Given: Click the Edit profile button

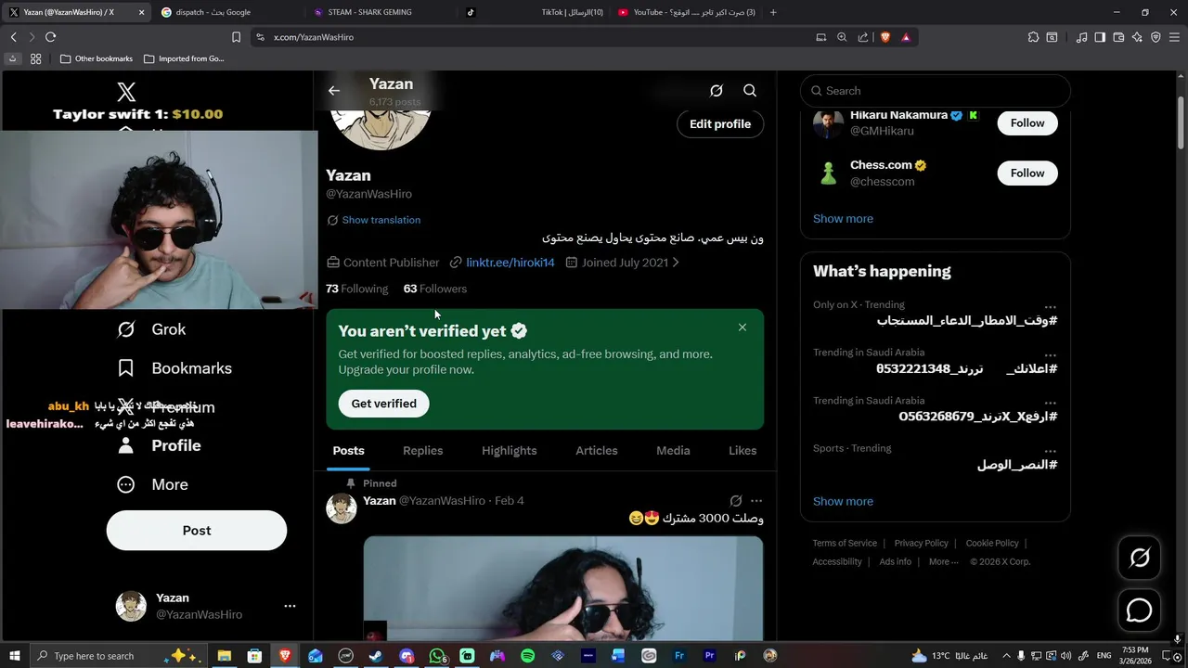Looking at the screenshot, I should [x=720, y=123].
